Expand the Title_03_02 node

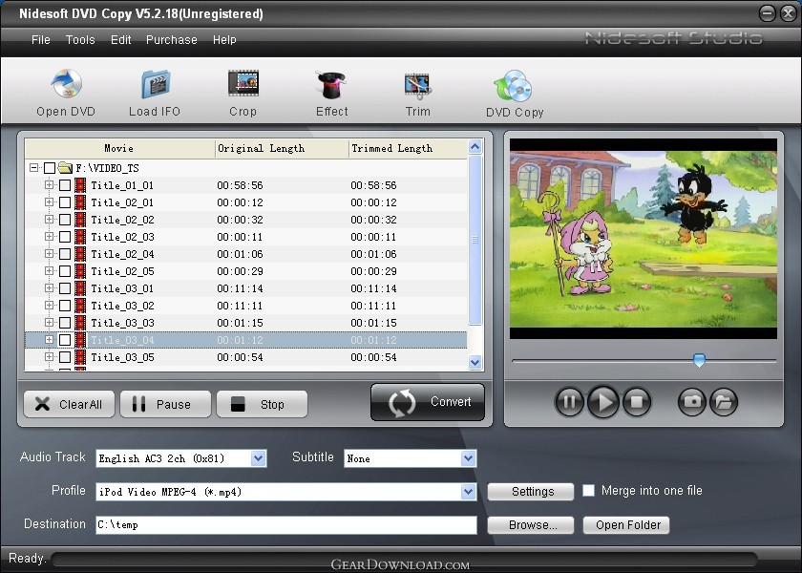point(49,305)
